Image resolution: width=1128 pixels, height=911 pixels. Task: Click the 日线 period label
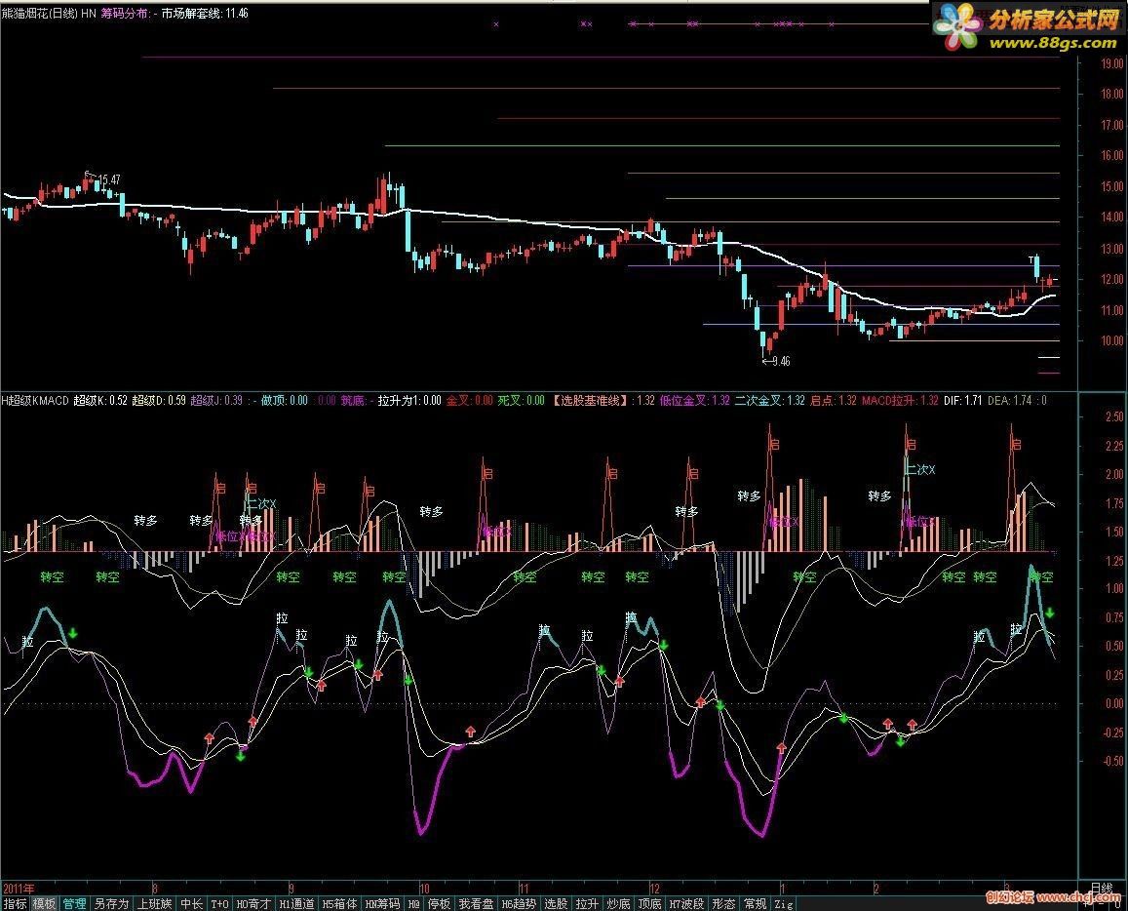(1102, 888)
